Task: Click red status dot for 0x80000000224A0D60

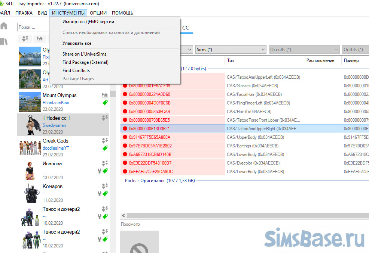Action: [125, 94]
